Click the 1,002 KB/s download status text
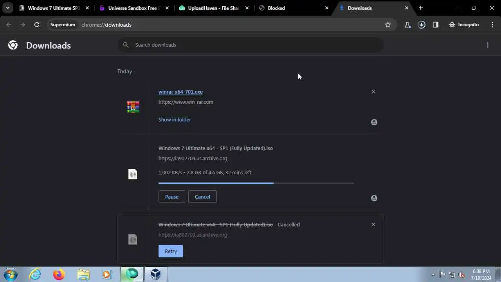The height and width of the screenshot is (282, 501). [205, 172]
